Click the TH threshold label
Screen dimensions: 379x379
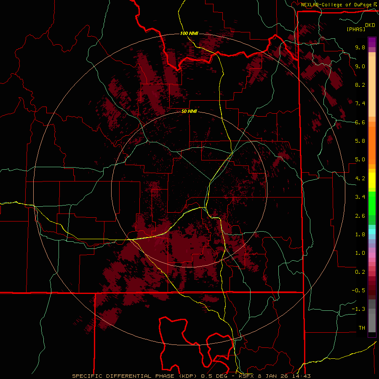362,328
